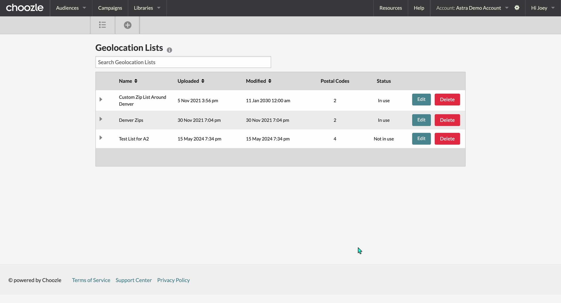The image size is (561, 303).
Task: Click the Choozle logo
Action: pos(25,8)
